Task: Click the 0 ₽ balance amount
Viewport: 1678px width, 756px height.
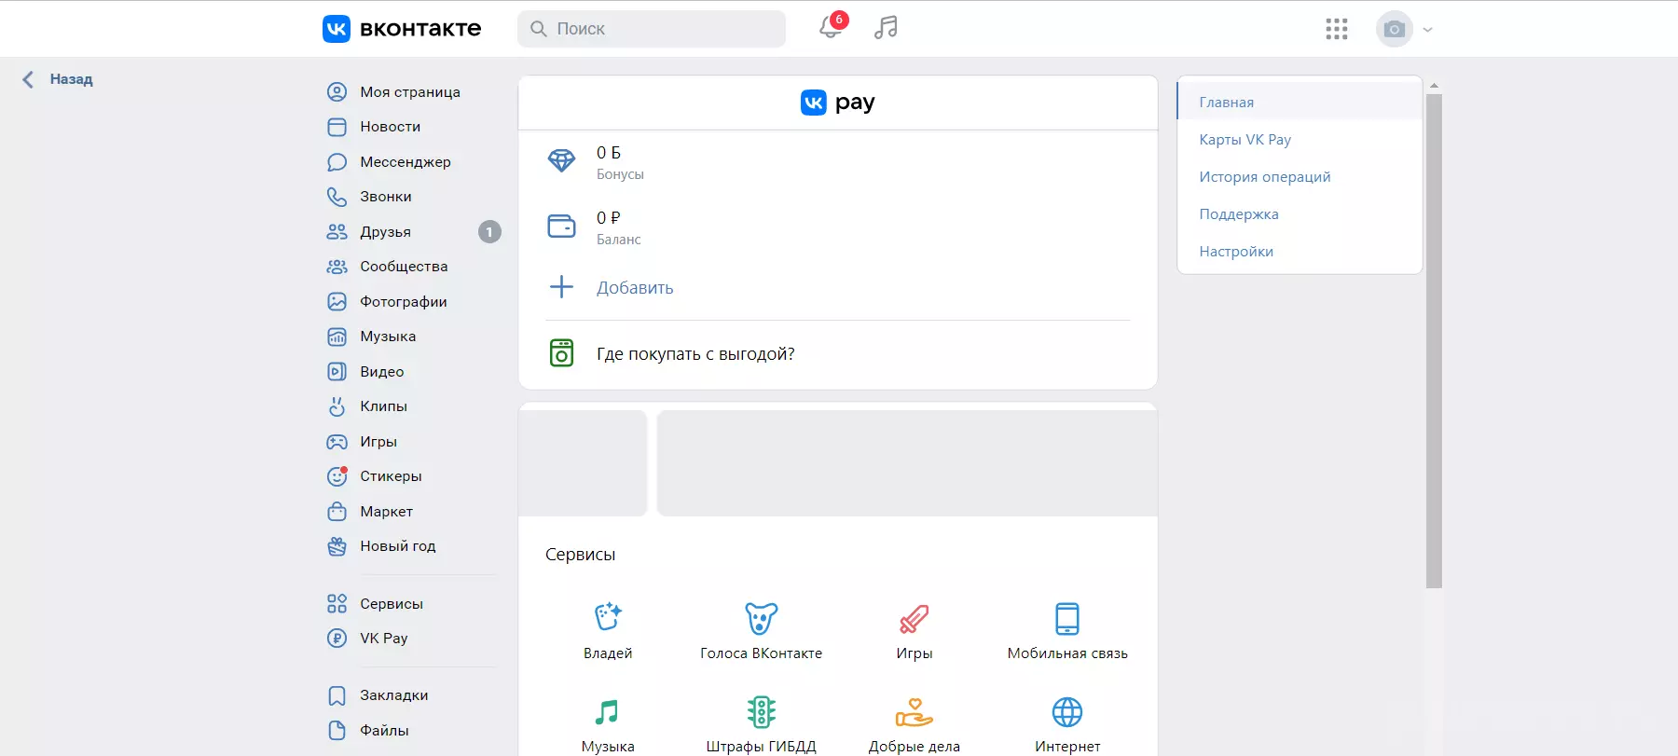Action: tap(609, 217)
